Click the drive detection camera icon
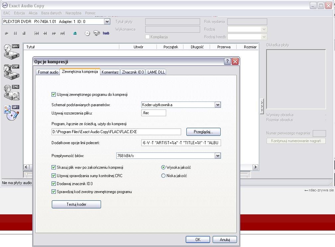Screen dimensions: 335x247 (97, 33)
